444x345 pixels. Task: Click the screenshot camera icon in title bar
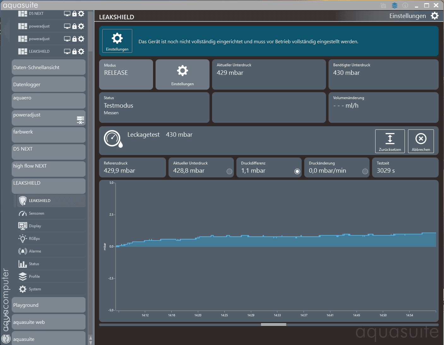pyautogui.click(x=383, y=5)
